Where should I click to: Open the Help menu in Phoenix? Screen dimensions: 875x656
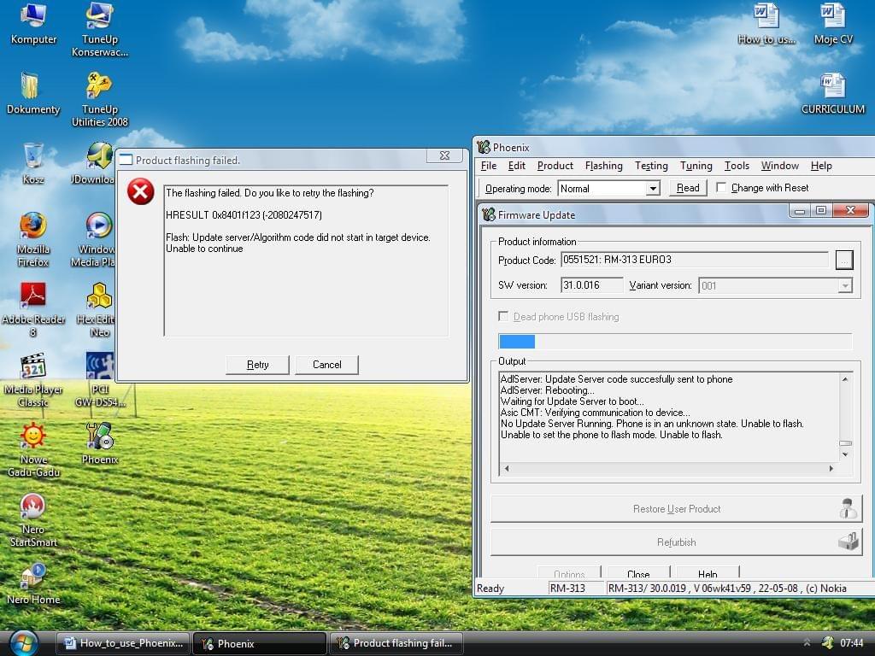821,166
